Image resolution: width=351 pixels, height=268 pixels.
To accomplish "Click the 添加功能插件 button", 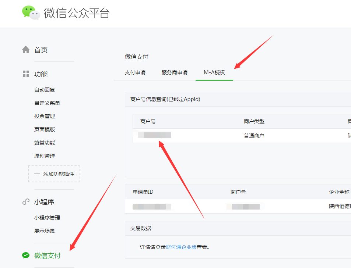I will 54,174.
